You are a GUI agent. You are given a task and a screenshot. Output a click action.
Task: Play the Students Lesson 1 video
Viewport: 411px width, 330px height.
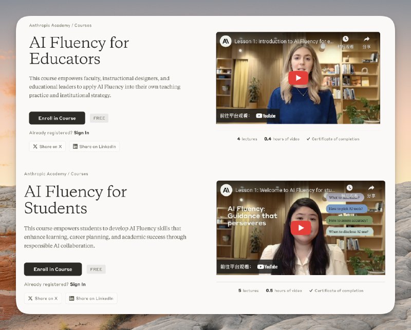pyautogui.click(x=301, y=228)
